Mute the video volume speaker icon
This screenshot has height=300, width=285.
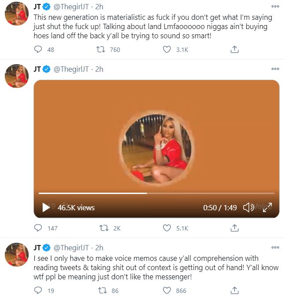(248, 207)
